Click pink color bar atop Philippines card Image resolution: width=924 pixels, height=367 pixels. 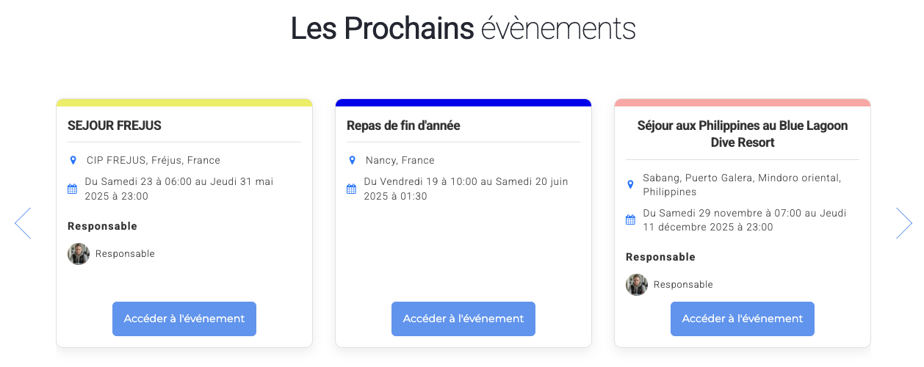click(743, 103)
